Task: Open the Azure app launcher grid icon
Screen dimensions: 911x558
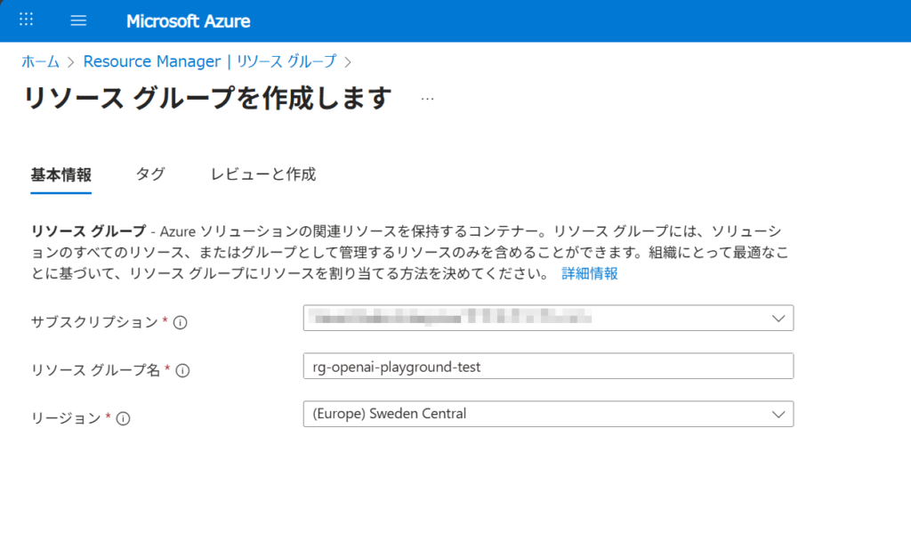Action: pos(26,20)
